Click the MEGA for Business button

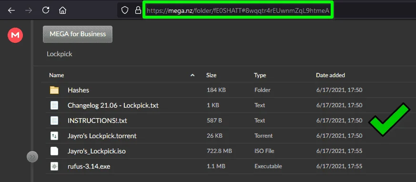point(78,34)
